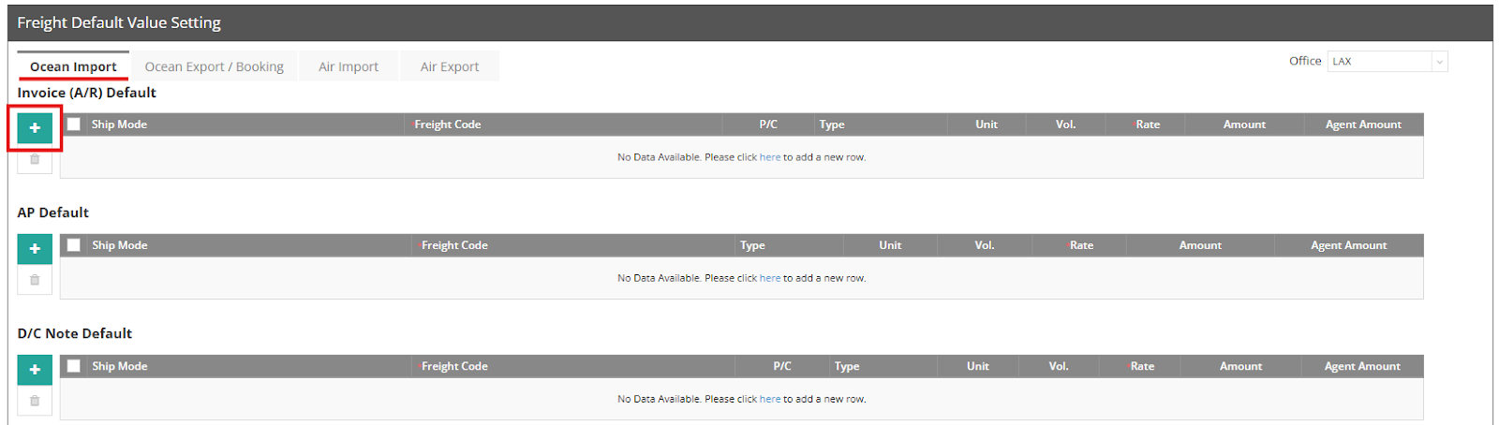Follow the 'here' link in D/C Note table
Viewport: 1499px width, 425px height.
[x=770, y=399]
